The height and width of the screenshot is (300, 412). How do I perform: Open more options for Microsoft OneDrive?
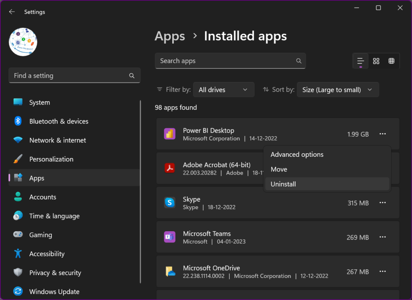coord(383,271)
